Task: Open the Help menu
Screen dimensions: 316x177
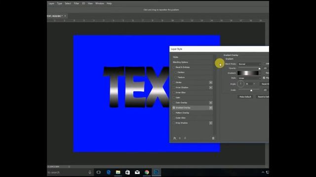Action: pyautogui.click(x=109, y=3)
